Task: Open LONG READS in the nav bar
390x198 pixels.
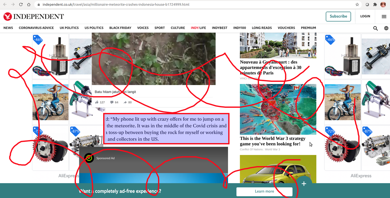Action: (x=262, y=28)
